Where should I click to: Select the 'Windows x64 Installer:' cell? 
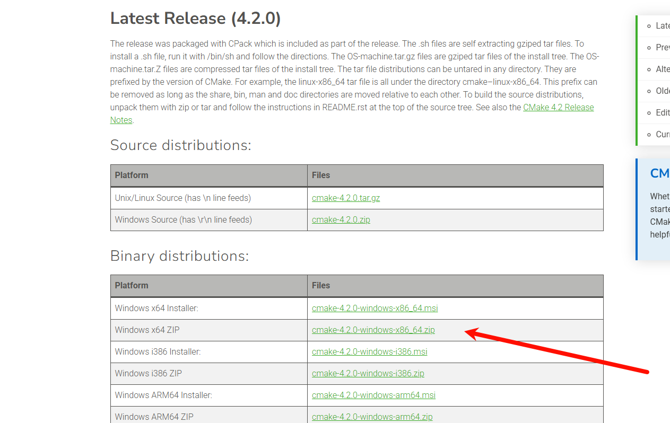coord(209,308)
